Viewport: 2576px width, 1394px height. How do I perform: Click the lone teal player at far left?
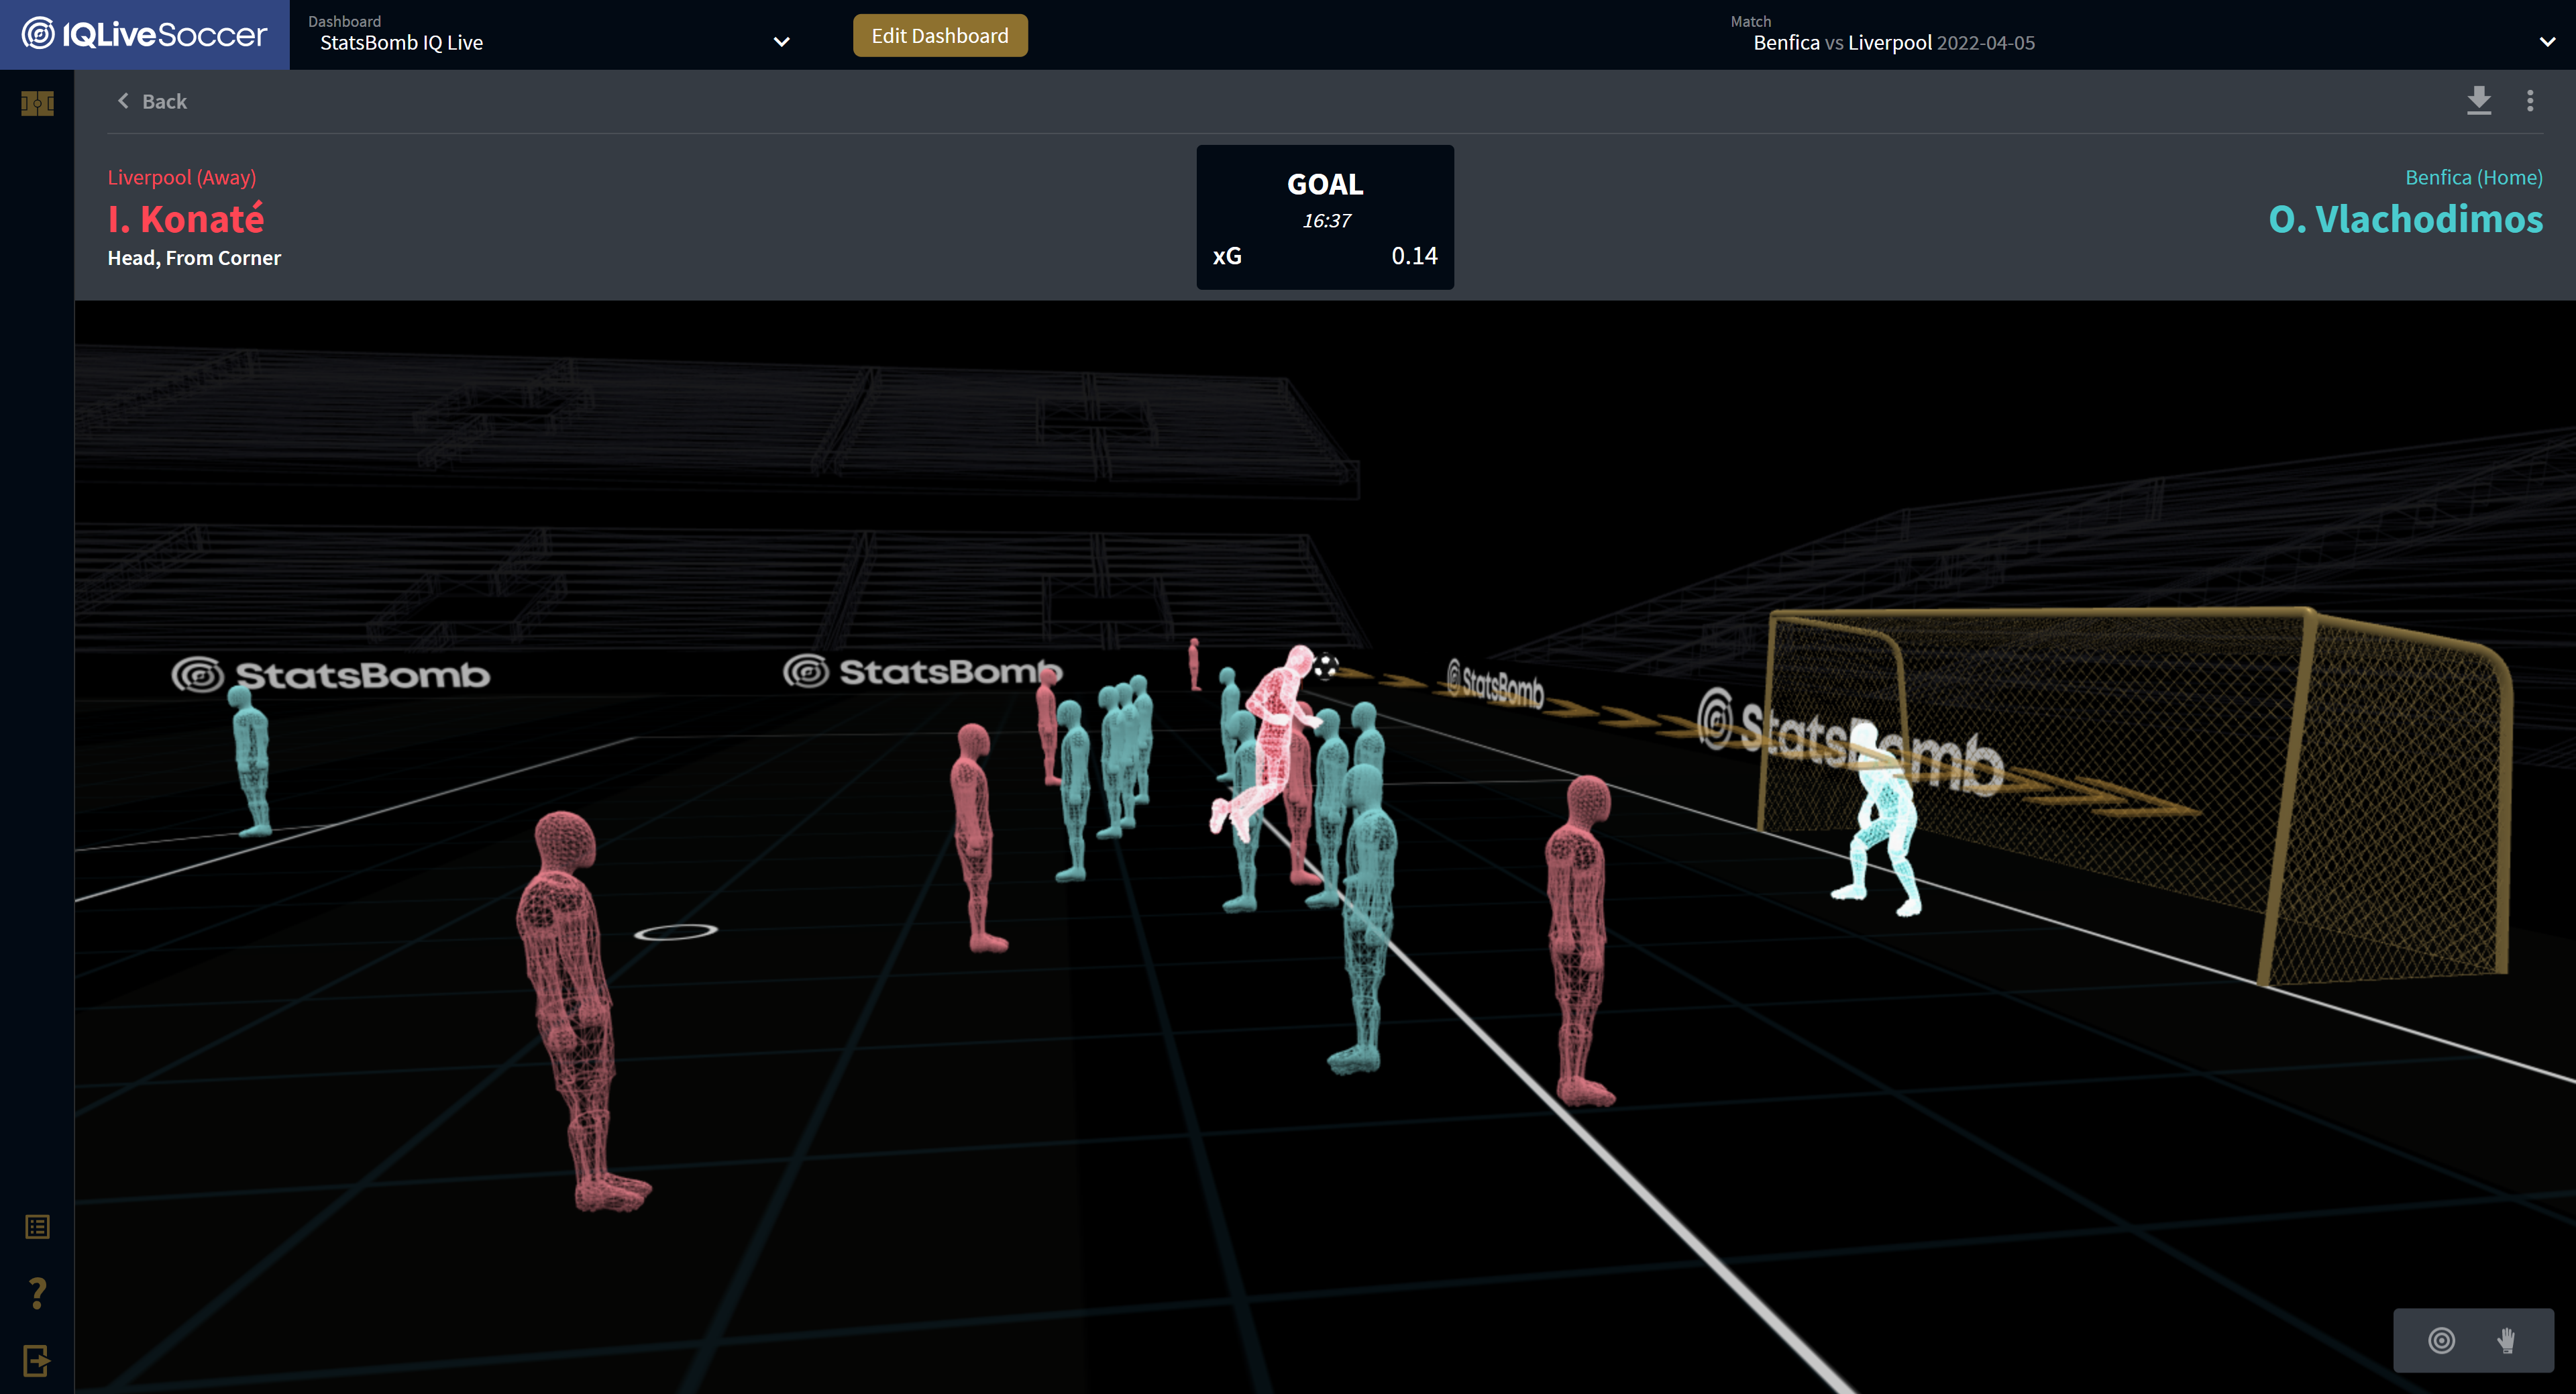[x=251, y=762]
